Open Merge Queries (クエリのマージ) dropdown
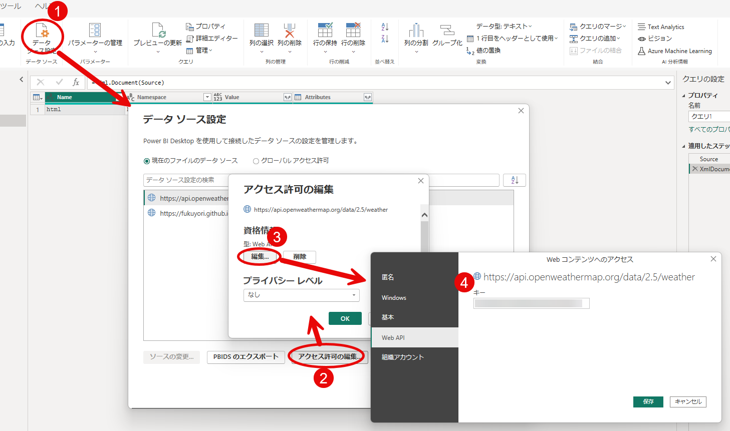This screenshot has width=730, height=431. (x=598, y=26)
